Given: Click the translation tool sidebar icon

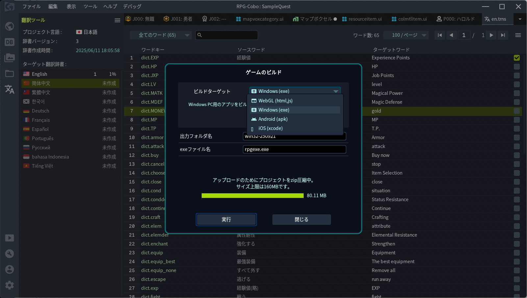Looking at the screenshot, I should pos(10,89).
